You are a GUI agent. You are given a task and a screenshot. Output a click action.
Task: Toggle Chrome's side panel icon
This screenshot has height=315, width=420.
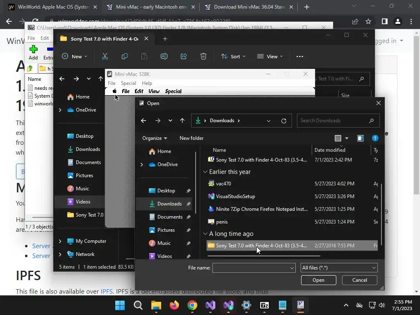385,21
